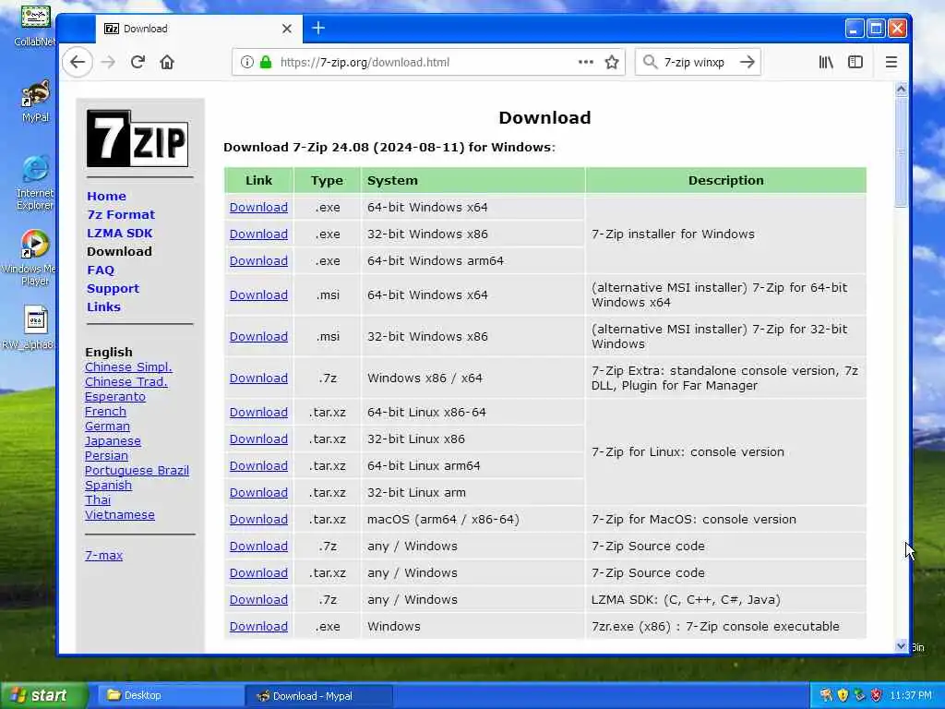This screenshot has width=945, height=709.
Task: Click the search magnifier icon
Action: pos(650,62)
